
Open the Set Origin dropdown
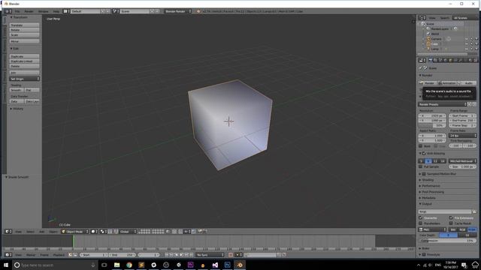(x=25, y=79)
